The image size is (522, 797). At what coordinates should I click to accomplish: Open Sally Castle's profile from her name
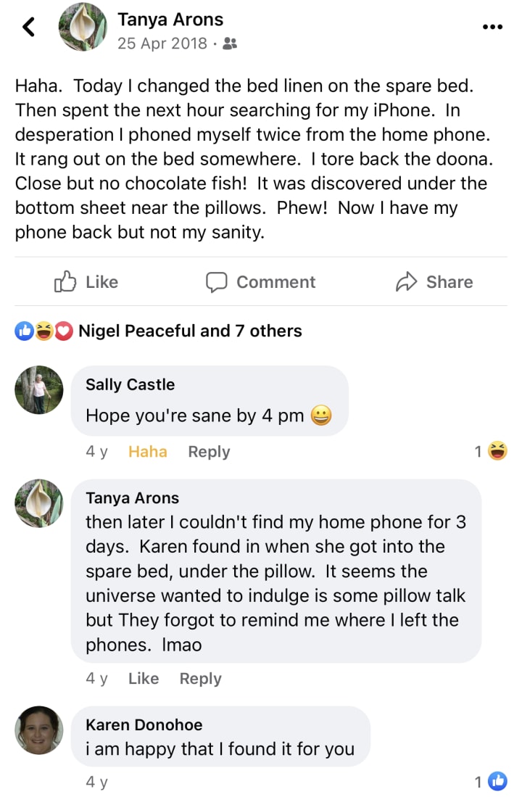point(130,384)
